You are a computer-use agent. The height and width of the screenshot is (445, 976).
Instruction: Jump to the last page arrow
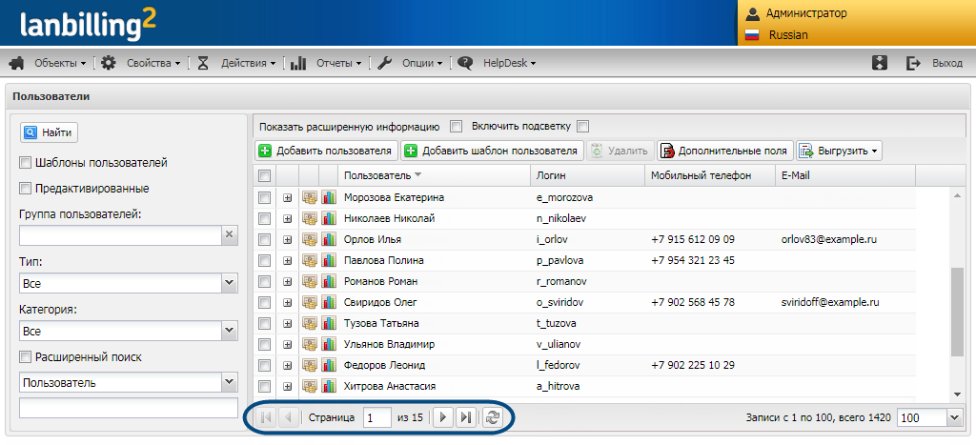click(465, 417)
